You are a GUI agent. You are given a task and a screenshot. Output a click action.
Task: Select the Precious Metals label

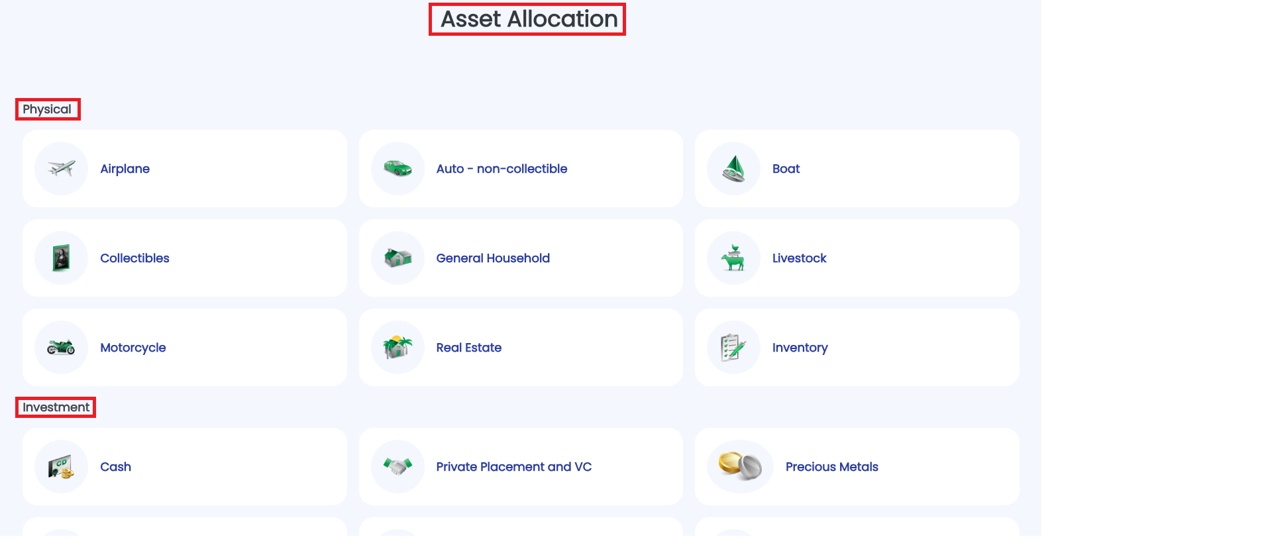(831, 467)
